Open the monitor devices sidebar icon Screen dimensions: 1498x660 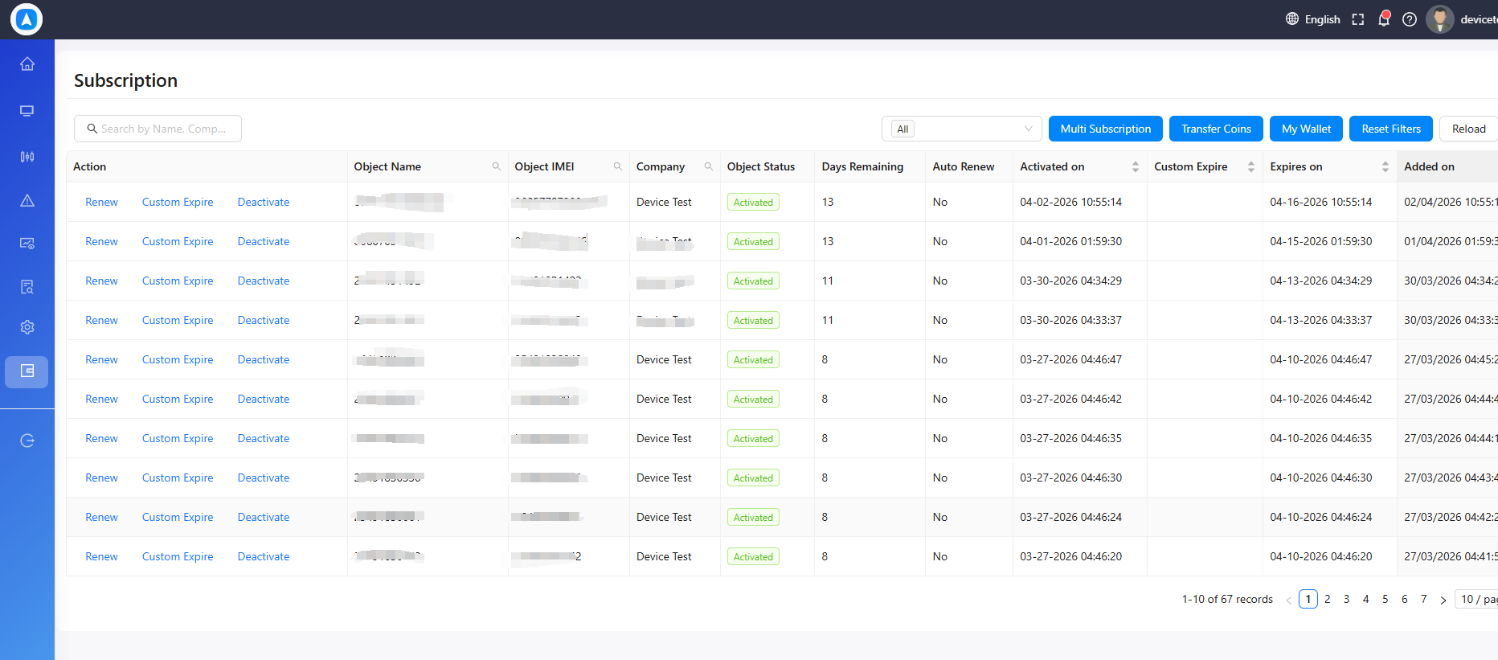pos(27,111)
